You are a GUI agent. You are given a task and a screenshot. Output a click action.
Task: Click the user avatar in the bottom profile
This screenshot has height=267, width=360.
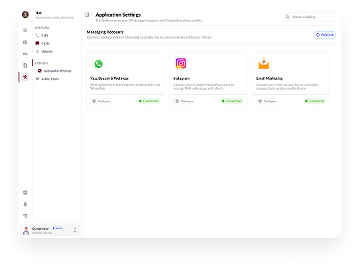click(26, 230)
